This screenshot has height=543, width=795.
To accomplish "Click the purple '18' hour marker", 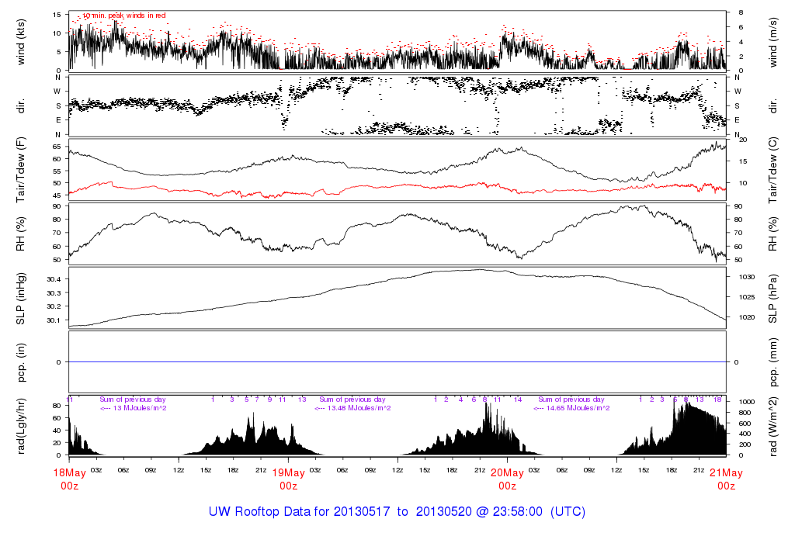I will 717,399.
